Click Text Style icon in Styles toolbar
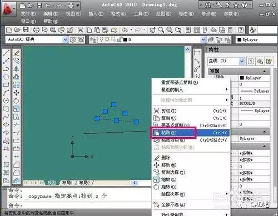This screenshot has height=216, width=278. pos(252,30)
